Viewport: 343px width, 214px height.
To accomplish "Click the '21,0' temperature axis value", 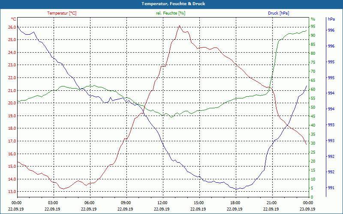I will (x=12, y=91).
